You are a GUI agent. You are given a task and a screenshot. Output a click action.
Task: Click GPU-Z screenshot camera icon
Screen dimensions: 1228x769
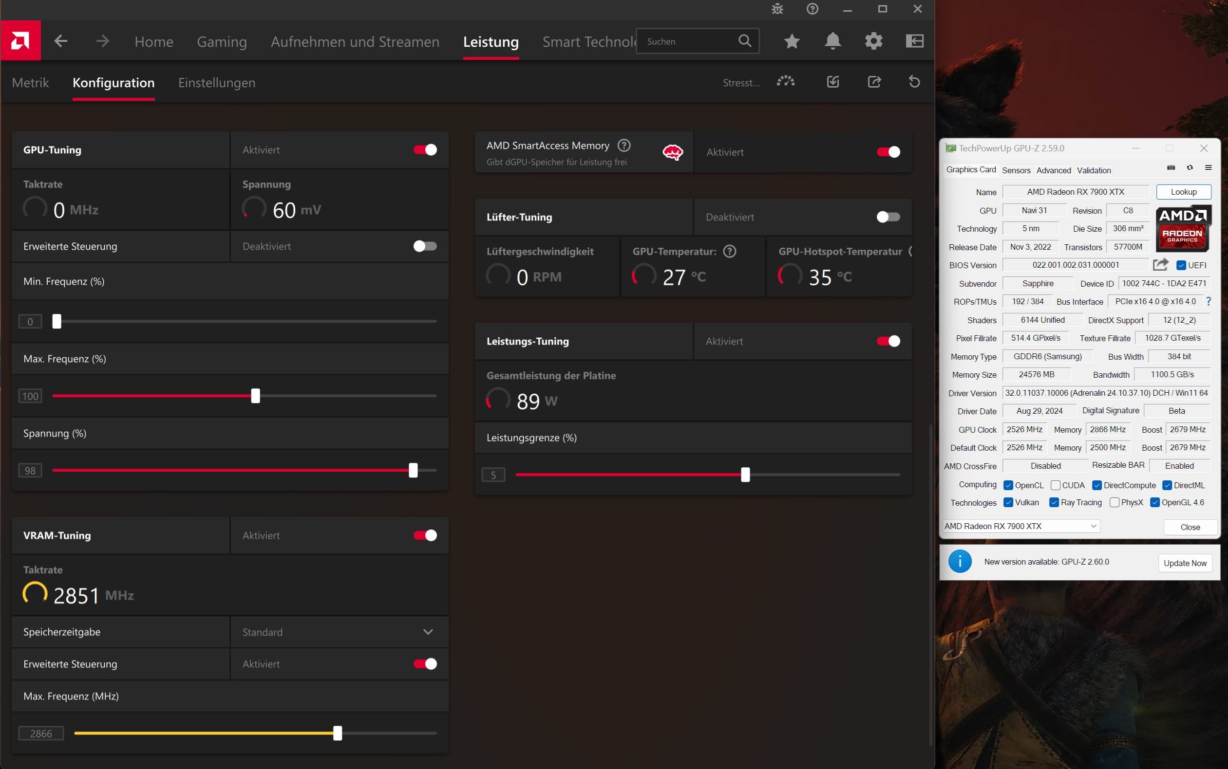(1171, 168)
